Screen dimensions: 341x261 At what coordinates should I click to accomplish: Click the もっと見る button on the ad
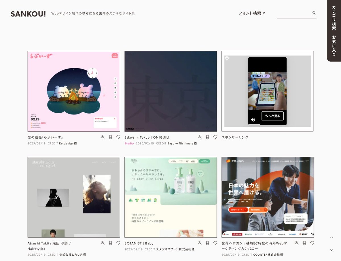coord(272,116)
